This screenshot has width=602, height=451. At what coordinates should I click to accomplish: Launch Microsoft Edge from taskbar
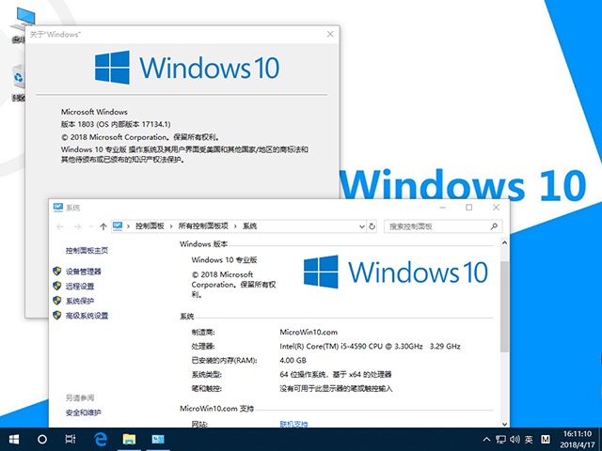(101, 439)
